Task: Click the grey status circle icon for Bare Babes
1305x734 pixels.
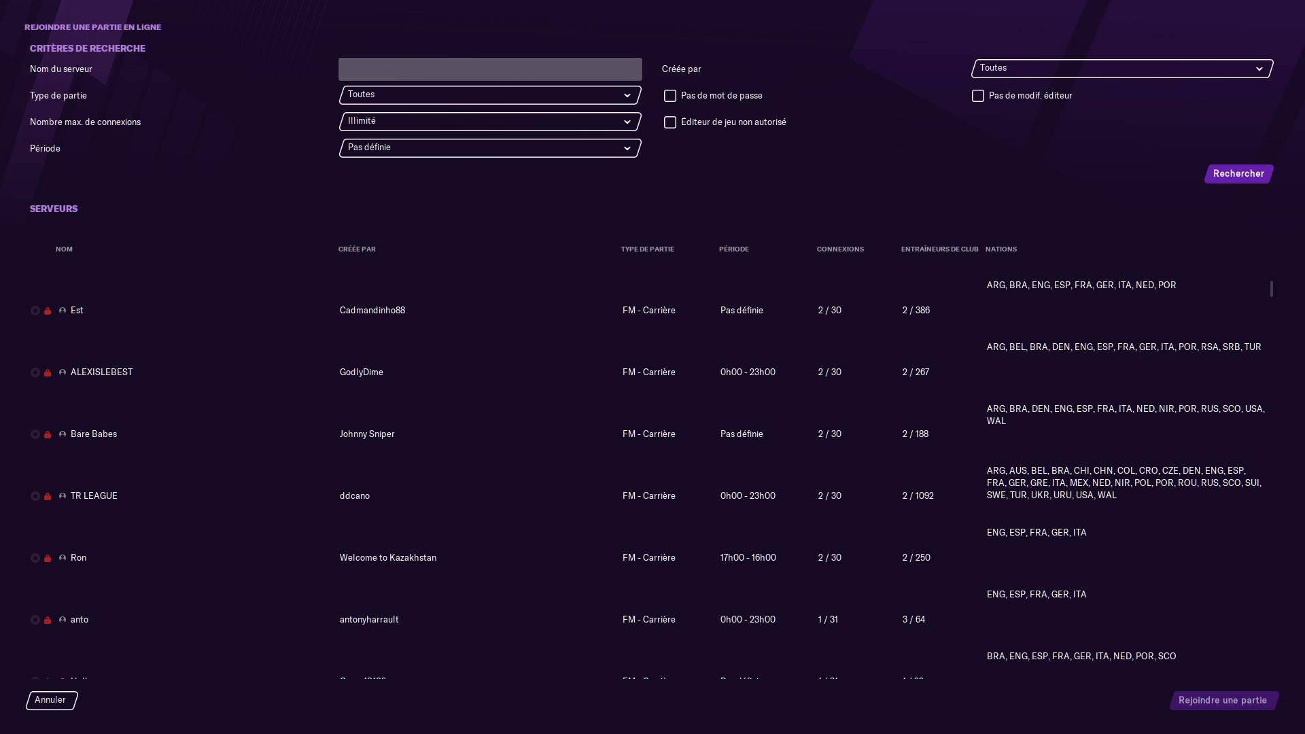Action: pos(35,434)
